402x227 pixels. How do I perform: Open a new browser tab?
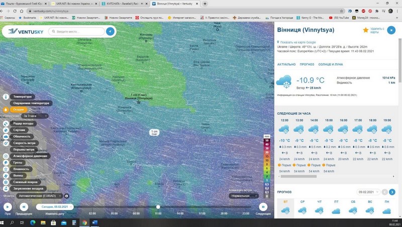205,4
